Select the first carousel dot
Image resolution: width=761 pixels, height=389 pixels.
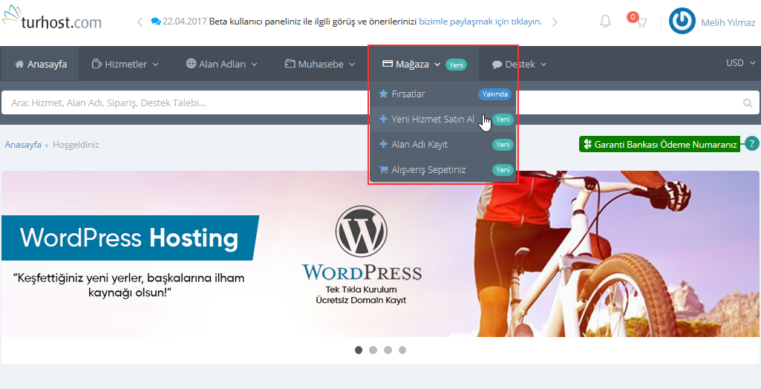pos(359,350)
